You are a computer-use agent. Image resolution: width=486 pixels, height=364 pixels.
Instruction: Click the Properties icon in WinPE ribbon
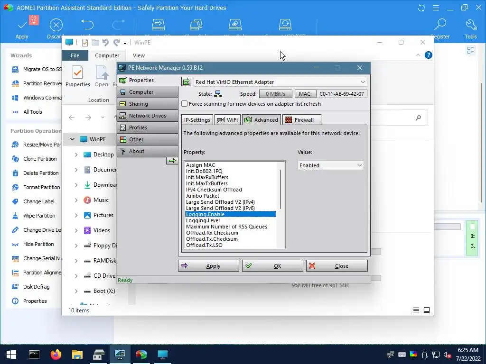[x=77, y=72]
